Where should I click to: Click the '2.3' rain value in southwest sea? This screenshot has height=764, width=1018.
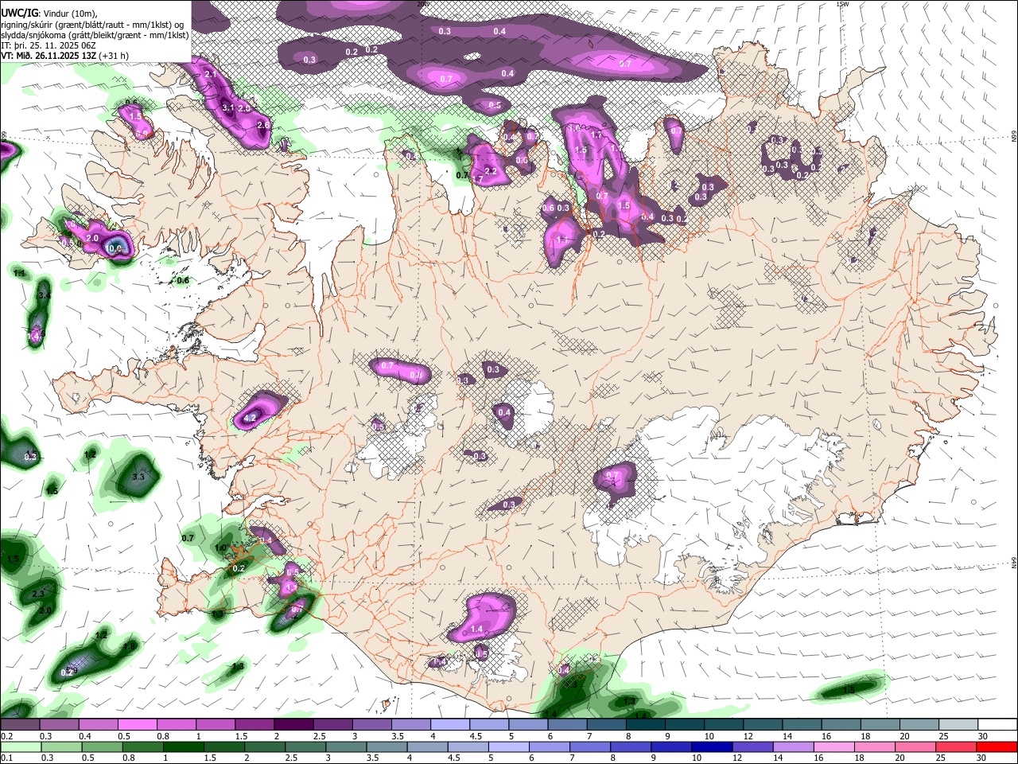pyautogui.click(x=38, y=594)
